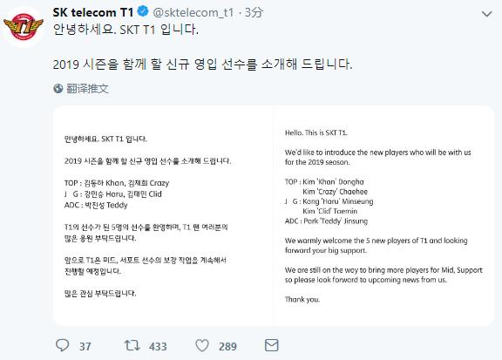Click the envelope direct message icon
Screen dimensions: 502x360
pyautogui.click(x=272, y=345)
